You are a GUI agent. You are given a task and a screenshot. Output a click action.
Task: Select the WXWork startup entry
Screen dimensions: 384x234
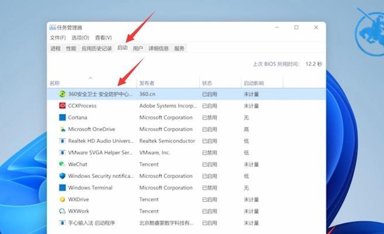pos(78,211)
